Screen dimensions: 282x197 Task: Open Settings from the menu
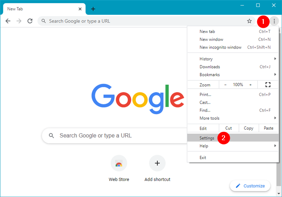233,138
